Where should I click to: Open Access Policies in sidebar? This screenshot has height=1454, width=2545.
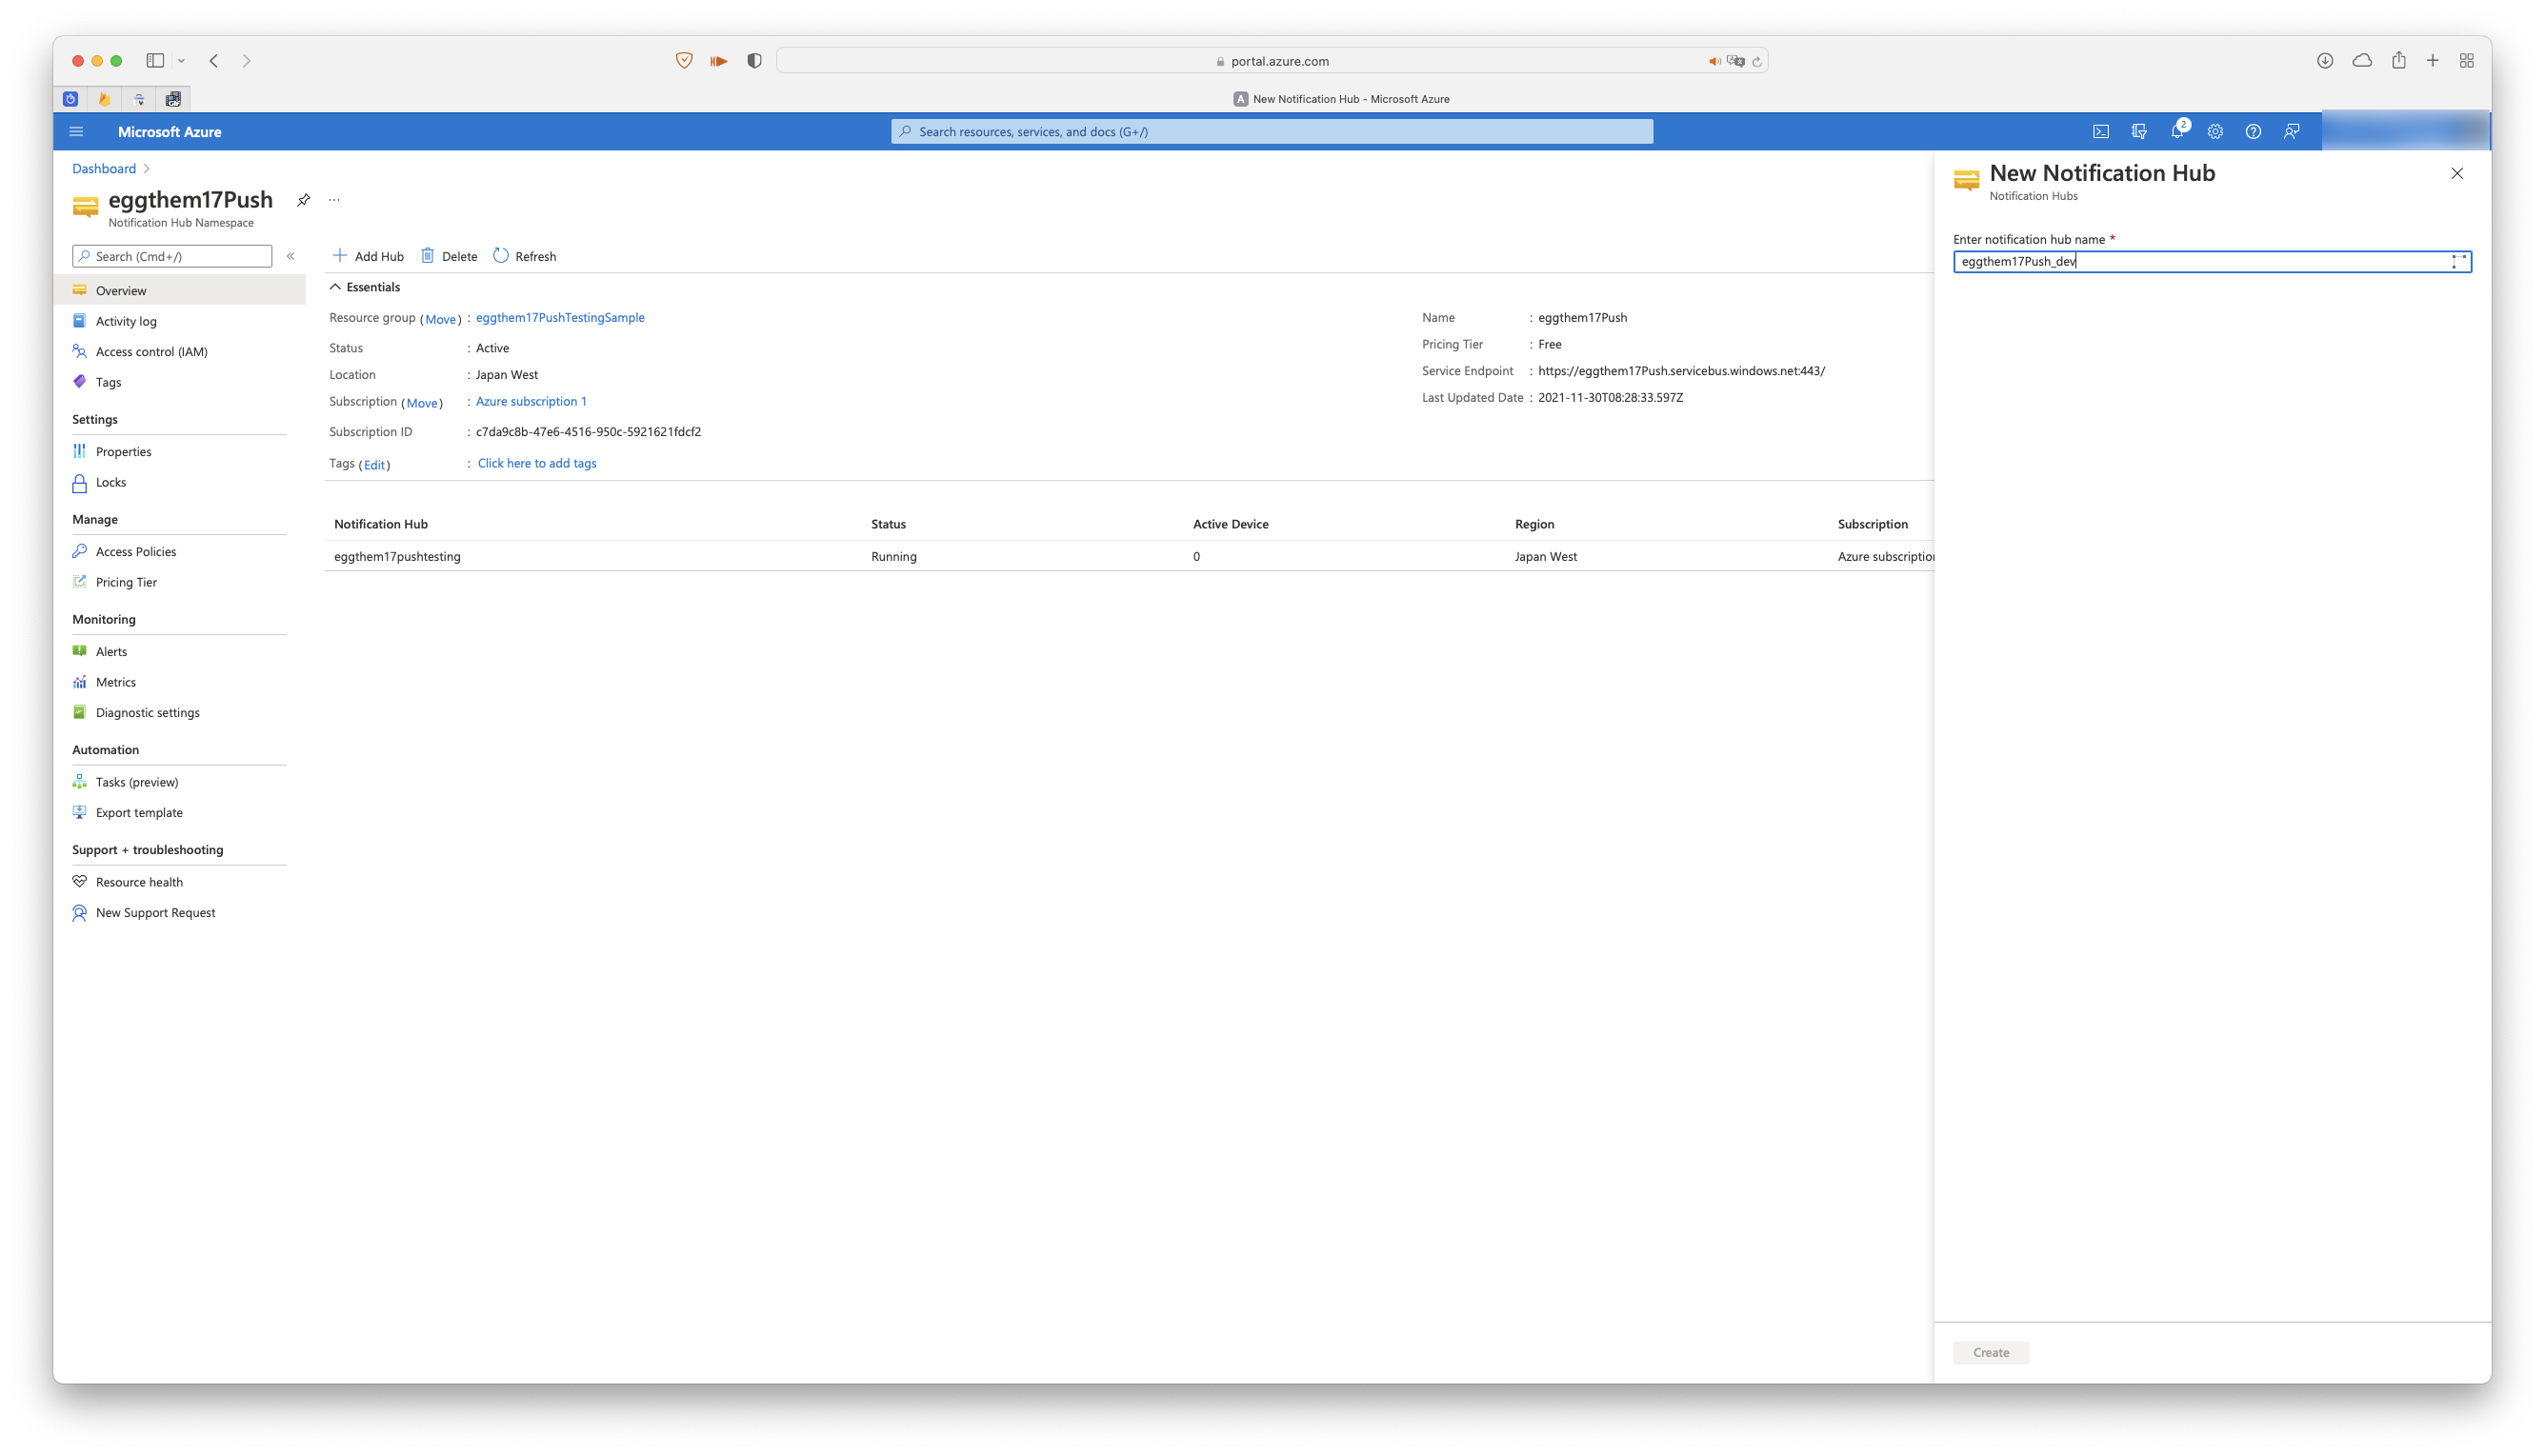click(x=136, y=552)
